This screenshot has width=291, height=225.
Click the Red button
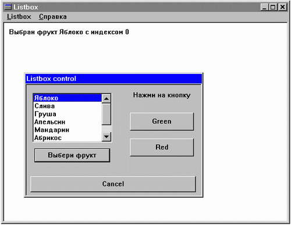click(x=162, y=147)
